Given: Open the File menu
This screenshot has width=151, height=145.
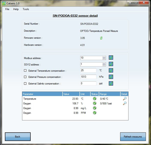Looking at the screenshot, I should pos(7,9).
